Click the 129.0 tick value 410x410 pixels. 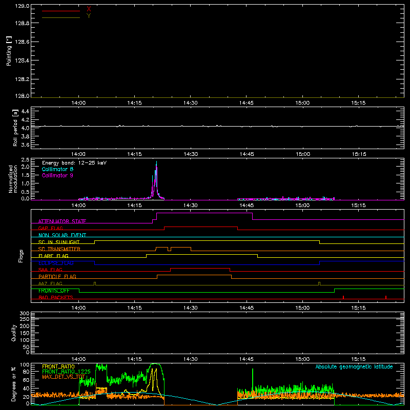click(22, 6)
